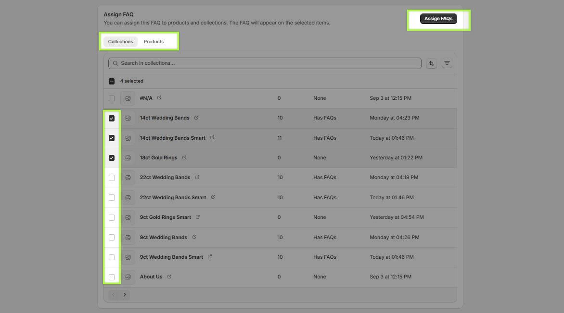Screen dimensions: 564x313
Task: Toggle the select-all checkbox near '4 selected'
Action: click(x=112, y=81)
